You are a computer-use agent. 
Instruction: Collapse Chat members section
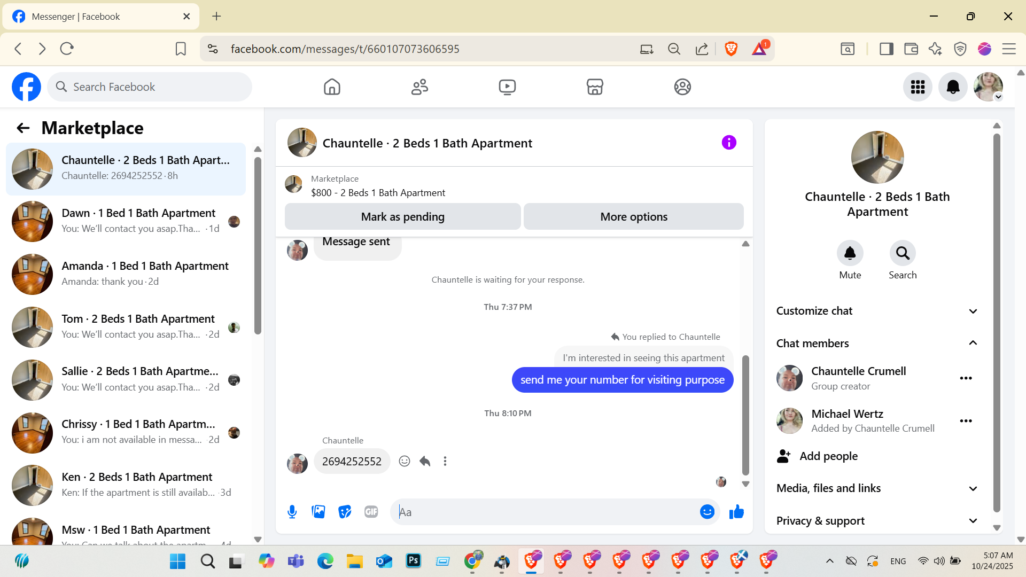point(877,343)
